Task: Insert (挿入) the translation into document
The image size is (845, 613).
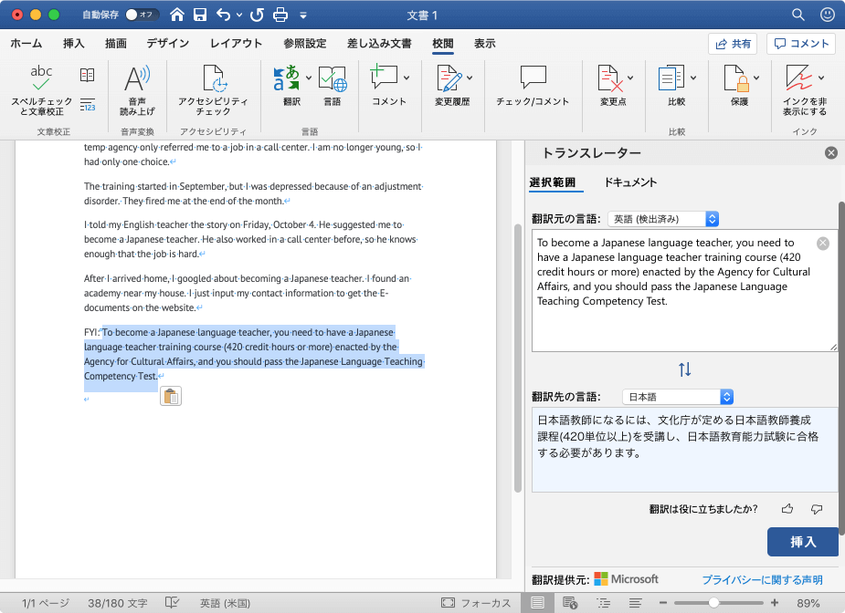Action: click(802, 542)
